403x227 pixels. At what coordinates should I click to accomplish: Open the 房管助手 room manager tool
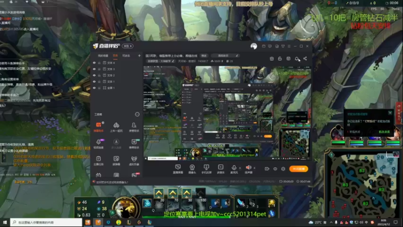click(x=134, y=127)
